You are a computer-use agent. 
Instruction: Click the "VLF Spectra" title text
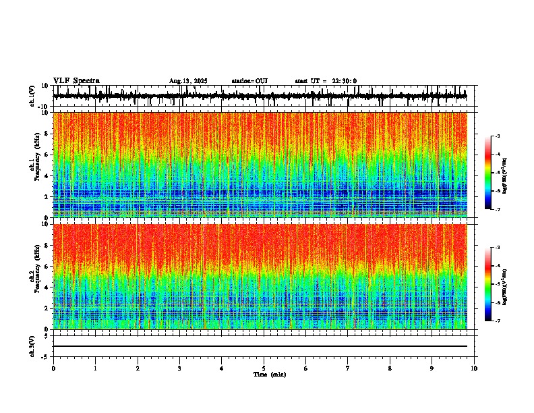pos(76,81)
